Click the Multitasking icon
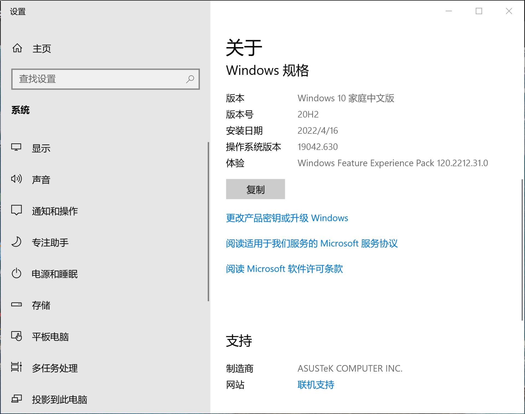The height and width of the screenshot is (414, 525). coord(16,367)
